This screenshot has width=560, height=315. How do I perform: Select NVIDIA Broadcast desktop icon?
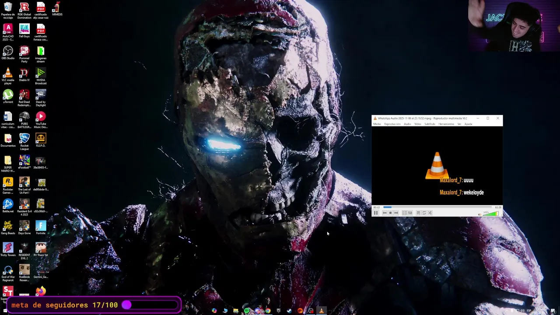[x=41, y=77]
